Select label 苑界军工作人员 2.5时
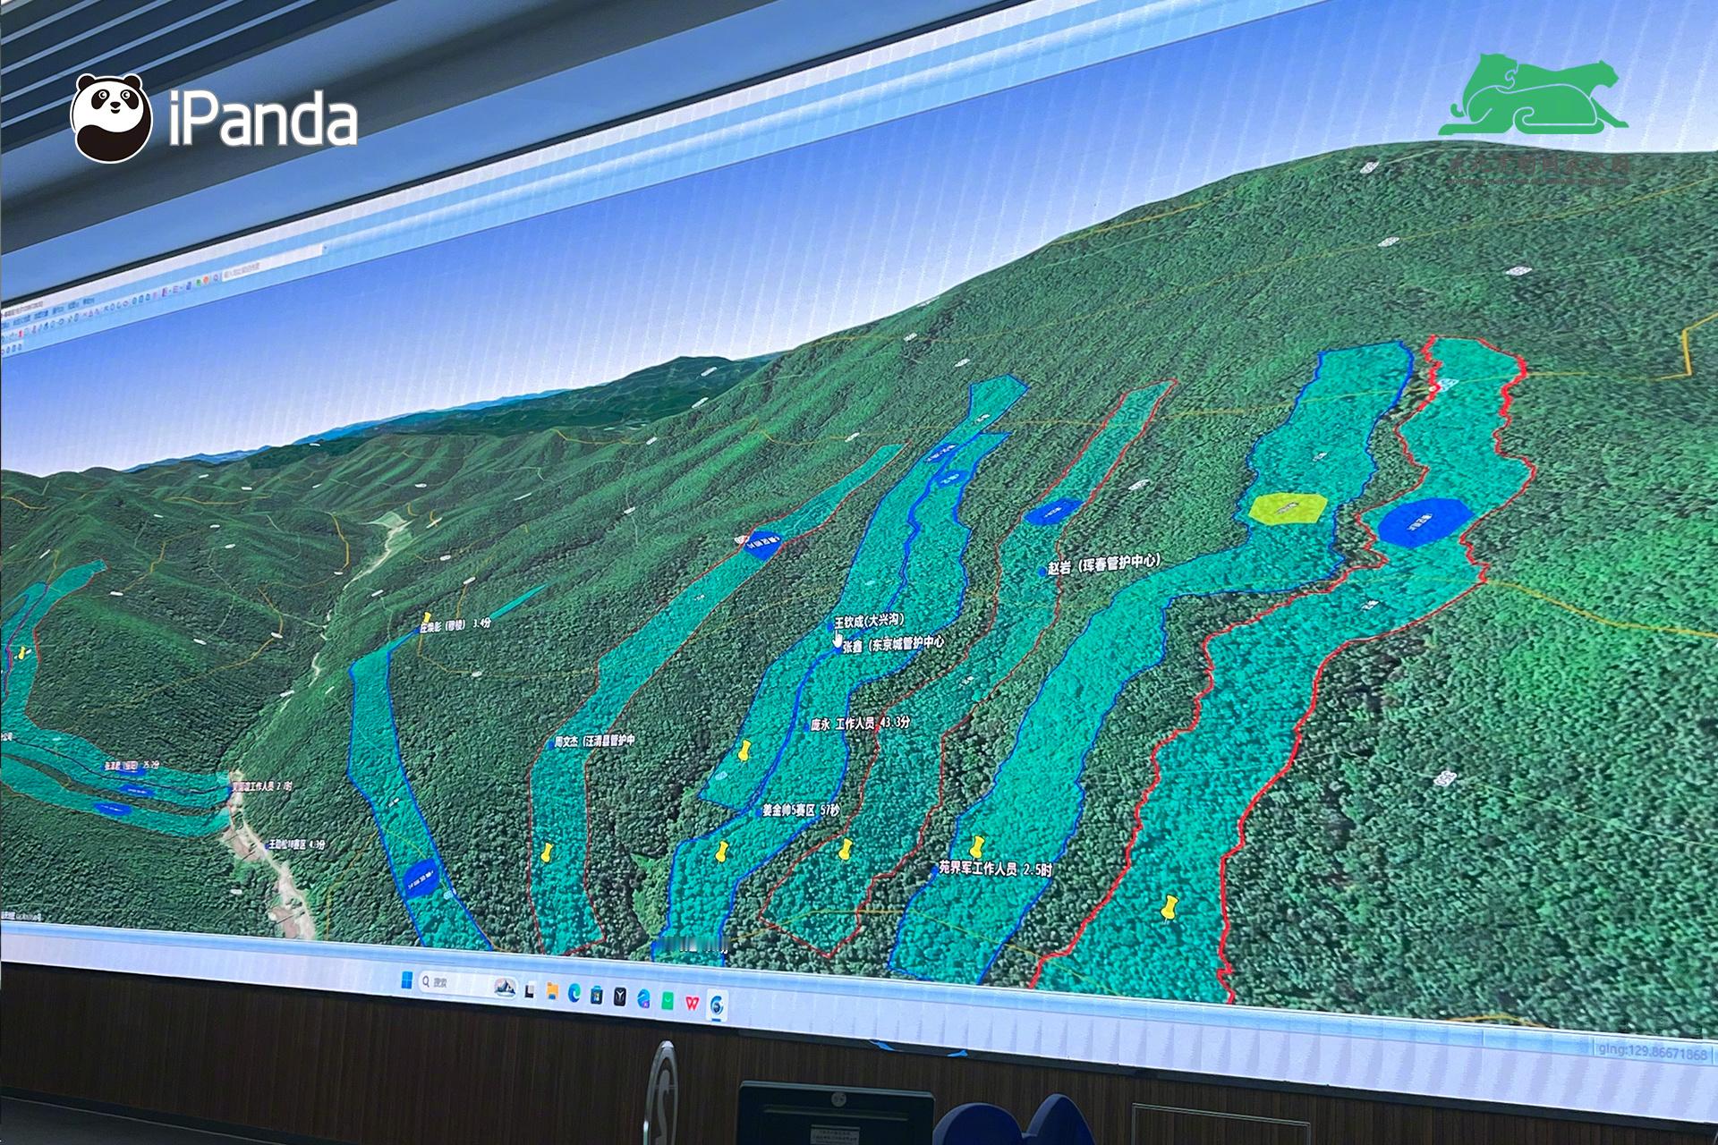The height and width of the screenshot is (1145, 1718). click(993, 868)
